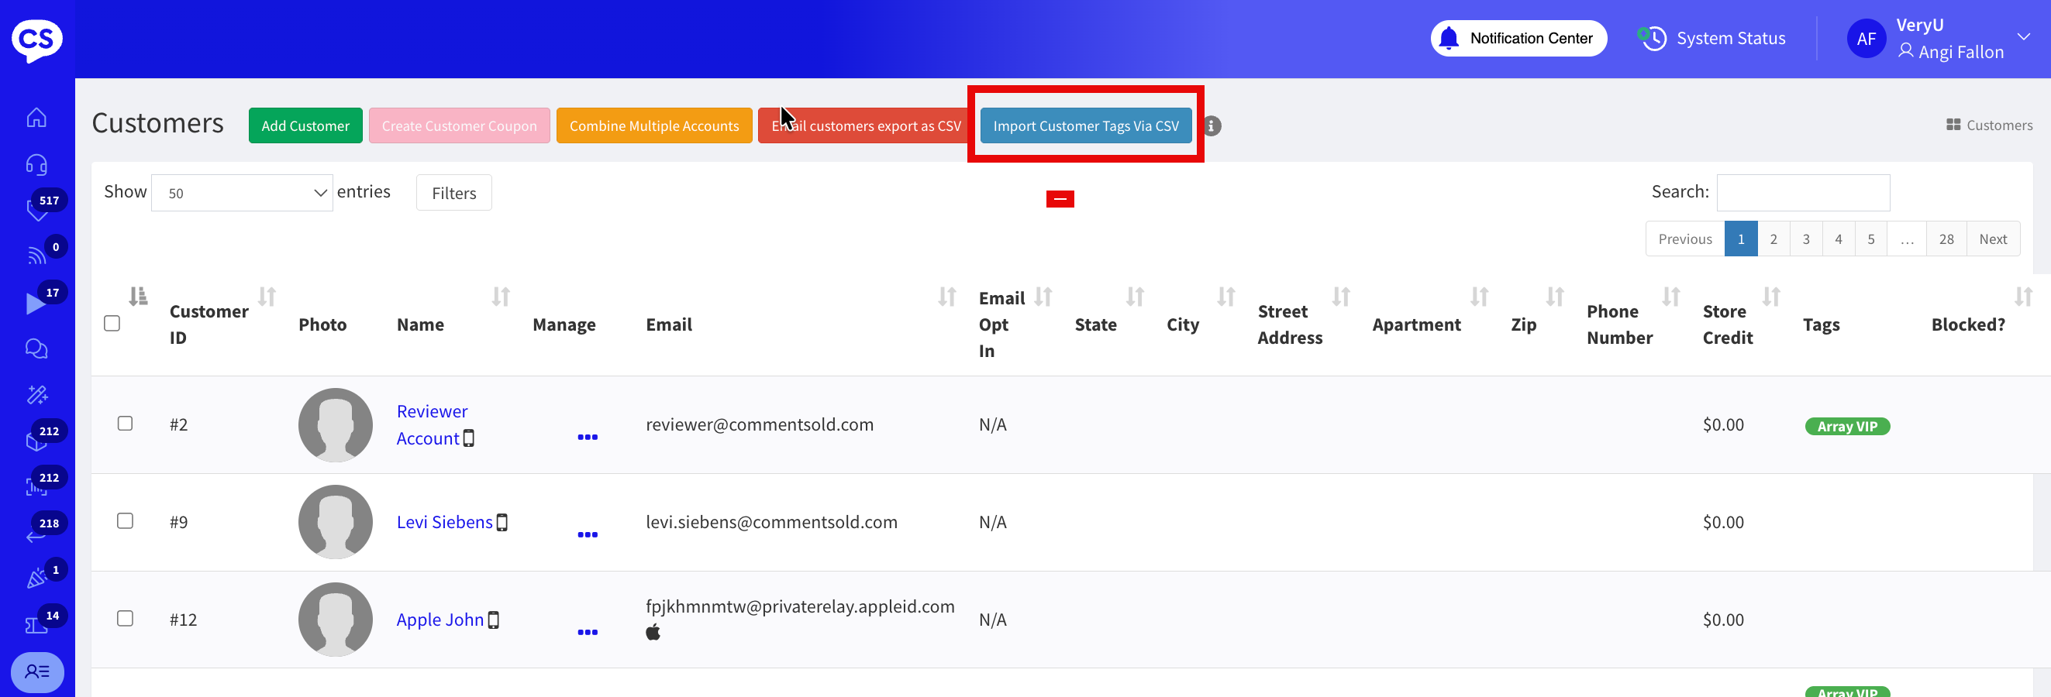Go to page 3 in pagination

[1806, 239]
